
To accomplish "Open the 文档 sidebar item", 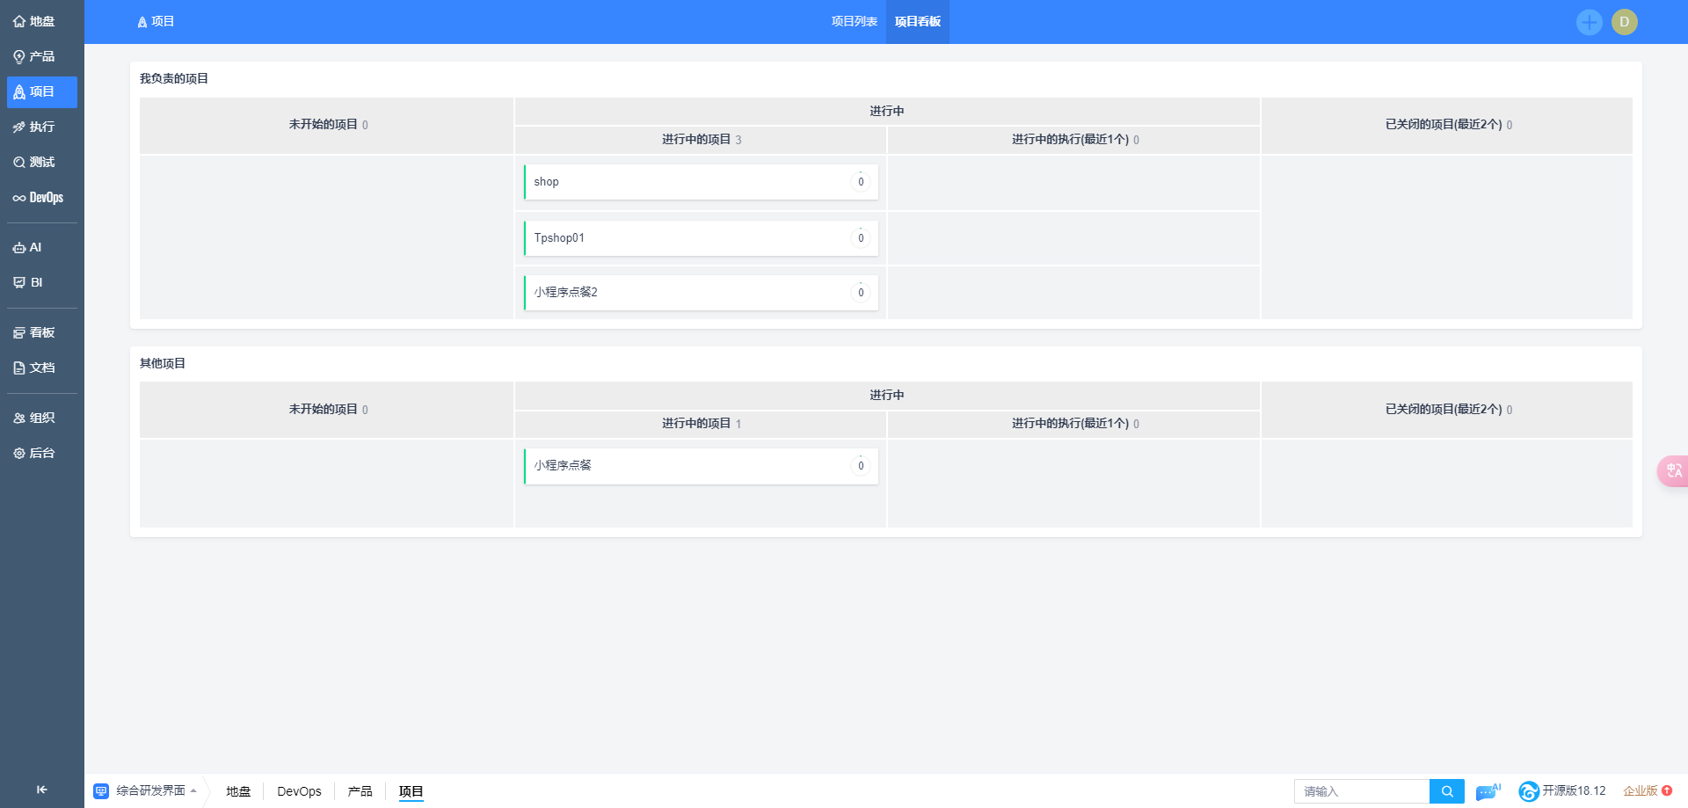I will (41, 368).
